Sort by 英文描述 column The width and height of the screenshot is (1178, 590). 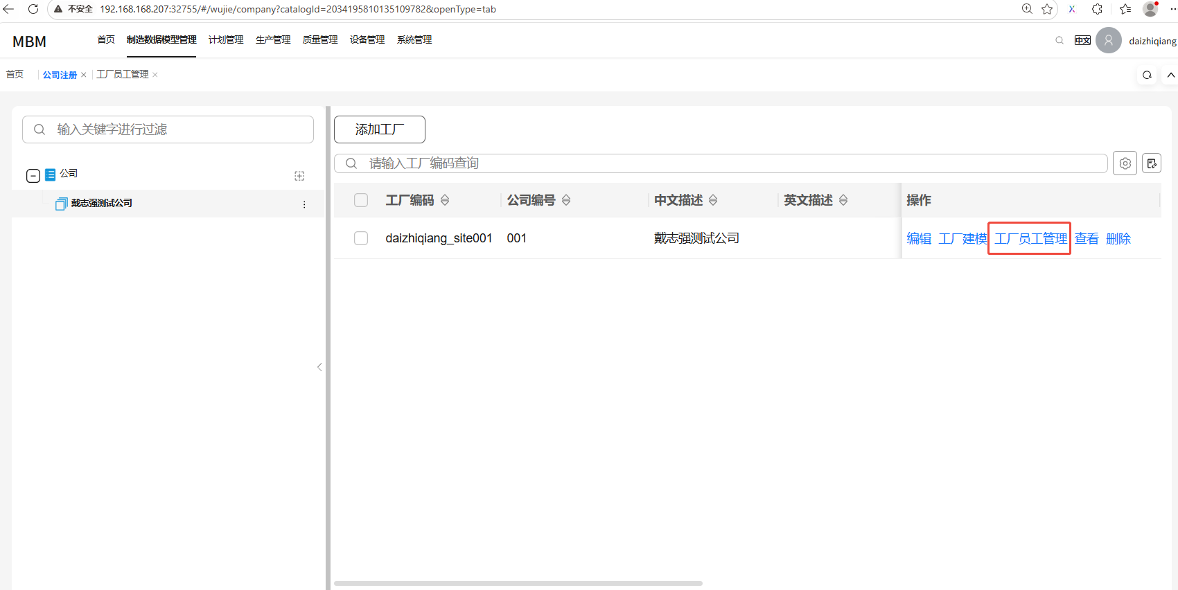(843, 200)
